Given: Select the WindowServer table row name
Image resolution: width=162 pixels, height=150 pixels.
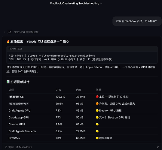Looking at the screenshot, I should click(19, 103).
